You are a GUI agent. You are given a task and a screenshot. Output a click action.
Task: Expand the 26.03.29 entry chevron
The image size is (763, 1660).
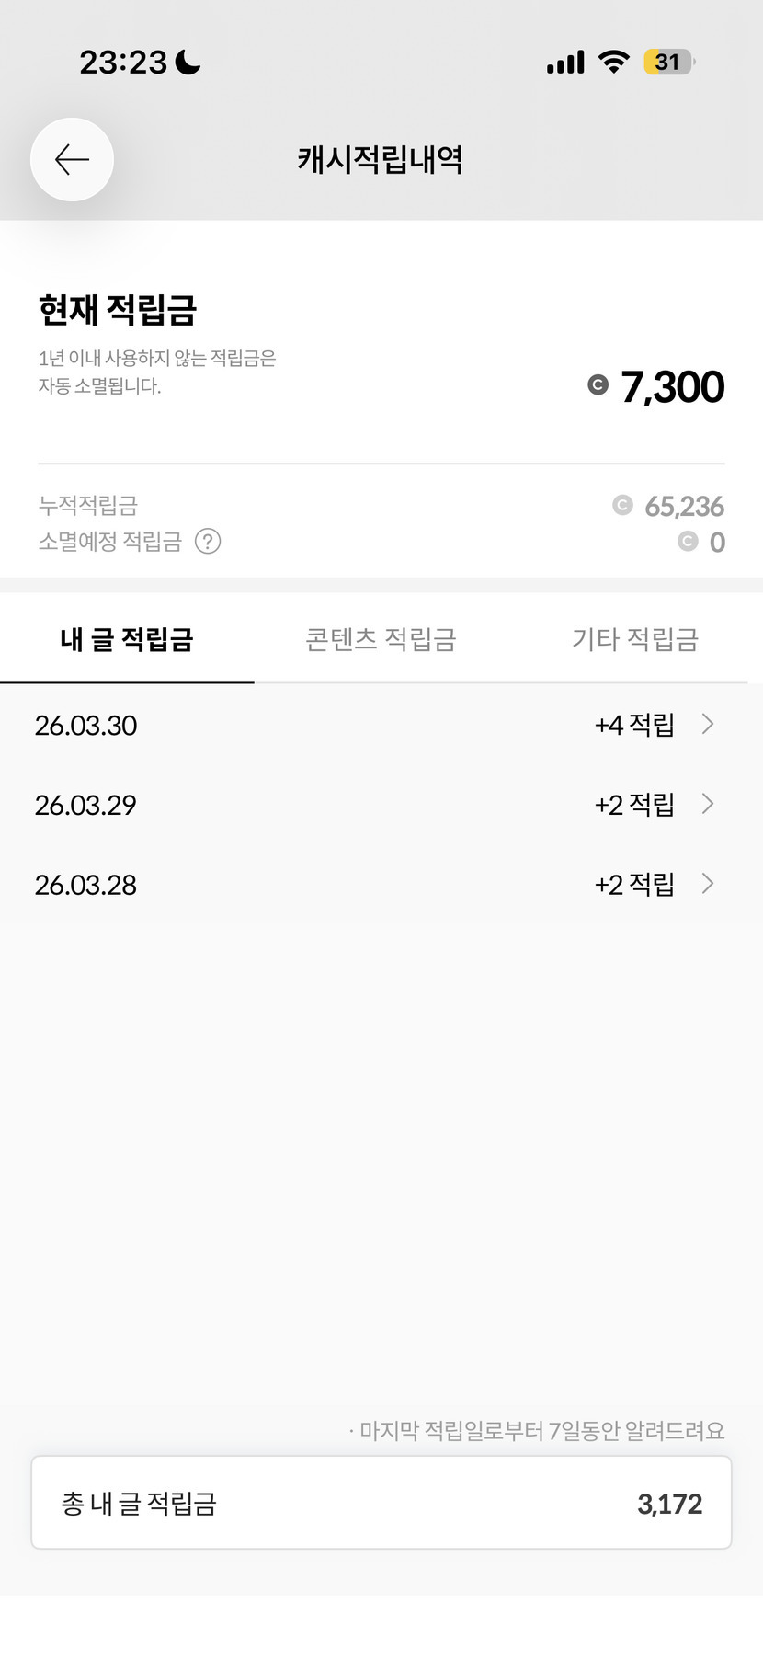coord(708,804)
